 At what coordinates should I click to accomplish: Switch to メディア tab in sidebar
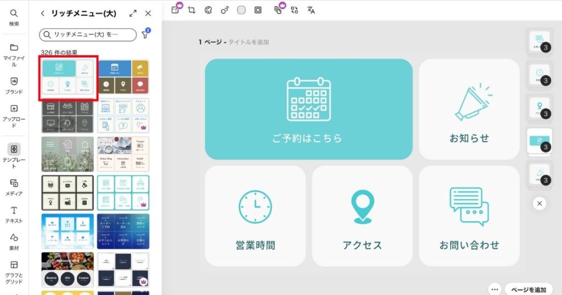(x=14, y=186)
